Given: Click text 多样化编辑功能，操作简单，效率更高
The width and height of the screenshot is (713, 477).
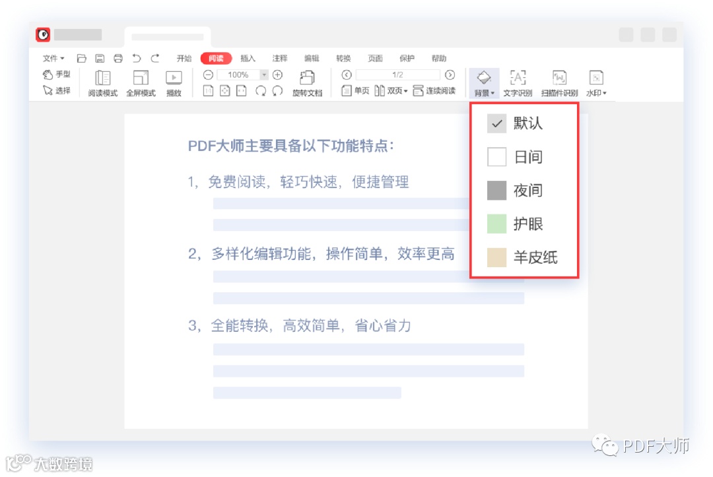Looking at the screenshot, I should (333, 254).
